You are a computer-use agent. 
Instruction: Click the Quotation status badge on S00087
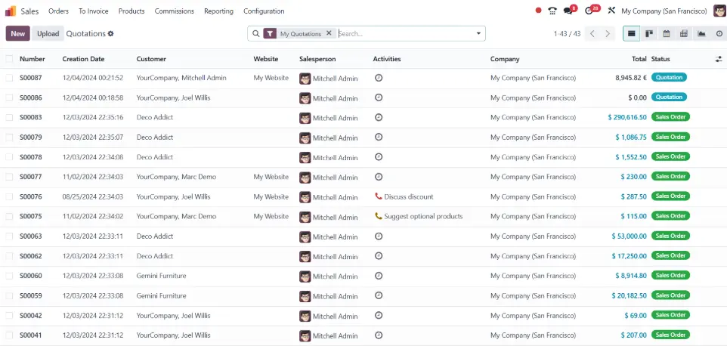[669, 77]
